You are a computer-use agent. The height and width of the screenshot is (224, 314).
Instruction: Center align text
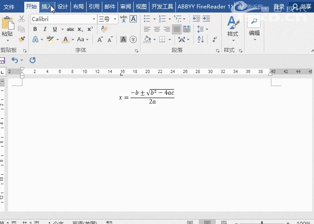pyautogui.click(x=157, y=29)
